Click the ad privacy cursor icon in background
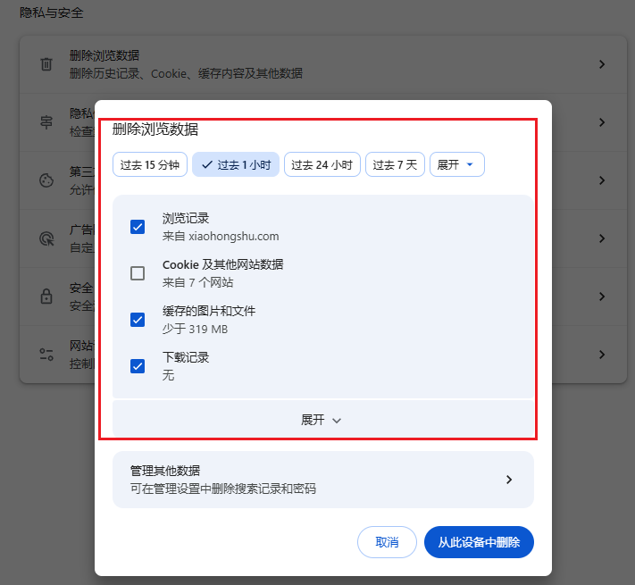 pos(46,238)
